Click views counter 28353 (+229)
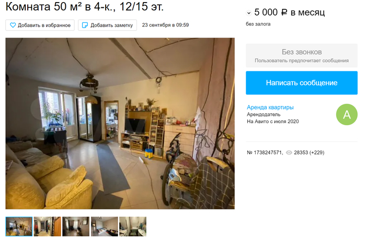This screenshot has width=366, height=240. pyautogui.click(x=309, y=153)
